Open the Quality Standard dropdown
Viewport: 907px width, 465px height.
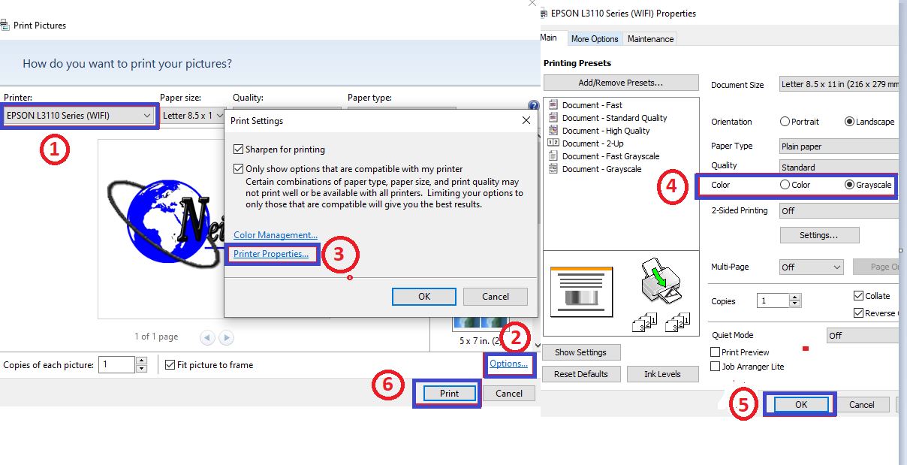click(x=839, y=168)
